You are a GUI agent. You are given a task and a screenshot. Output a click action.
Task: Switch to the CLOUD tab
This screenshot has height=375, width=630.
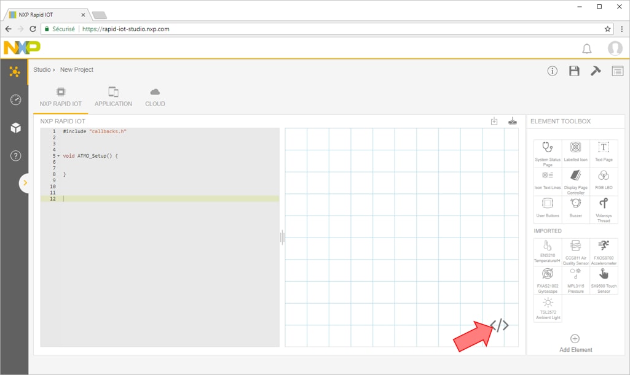click(x=155, y=97)
